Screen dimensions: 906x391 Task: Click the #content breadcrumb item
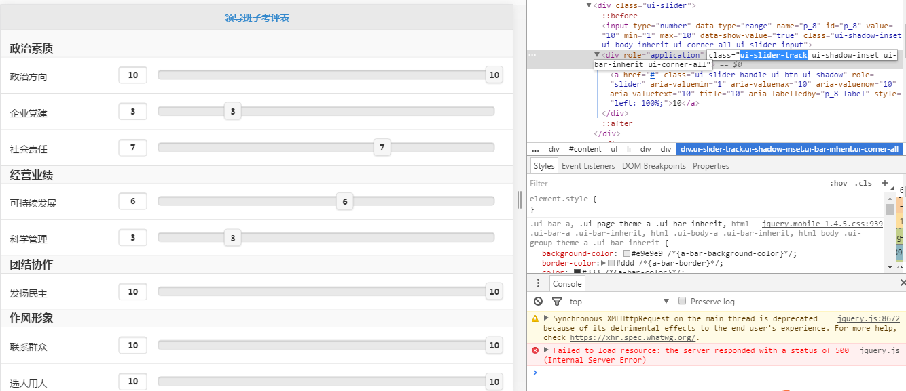coord(585,149)
